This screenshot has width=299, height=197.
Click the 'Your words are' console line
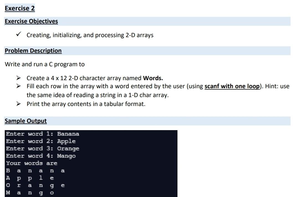click(32, 163)
